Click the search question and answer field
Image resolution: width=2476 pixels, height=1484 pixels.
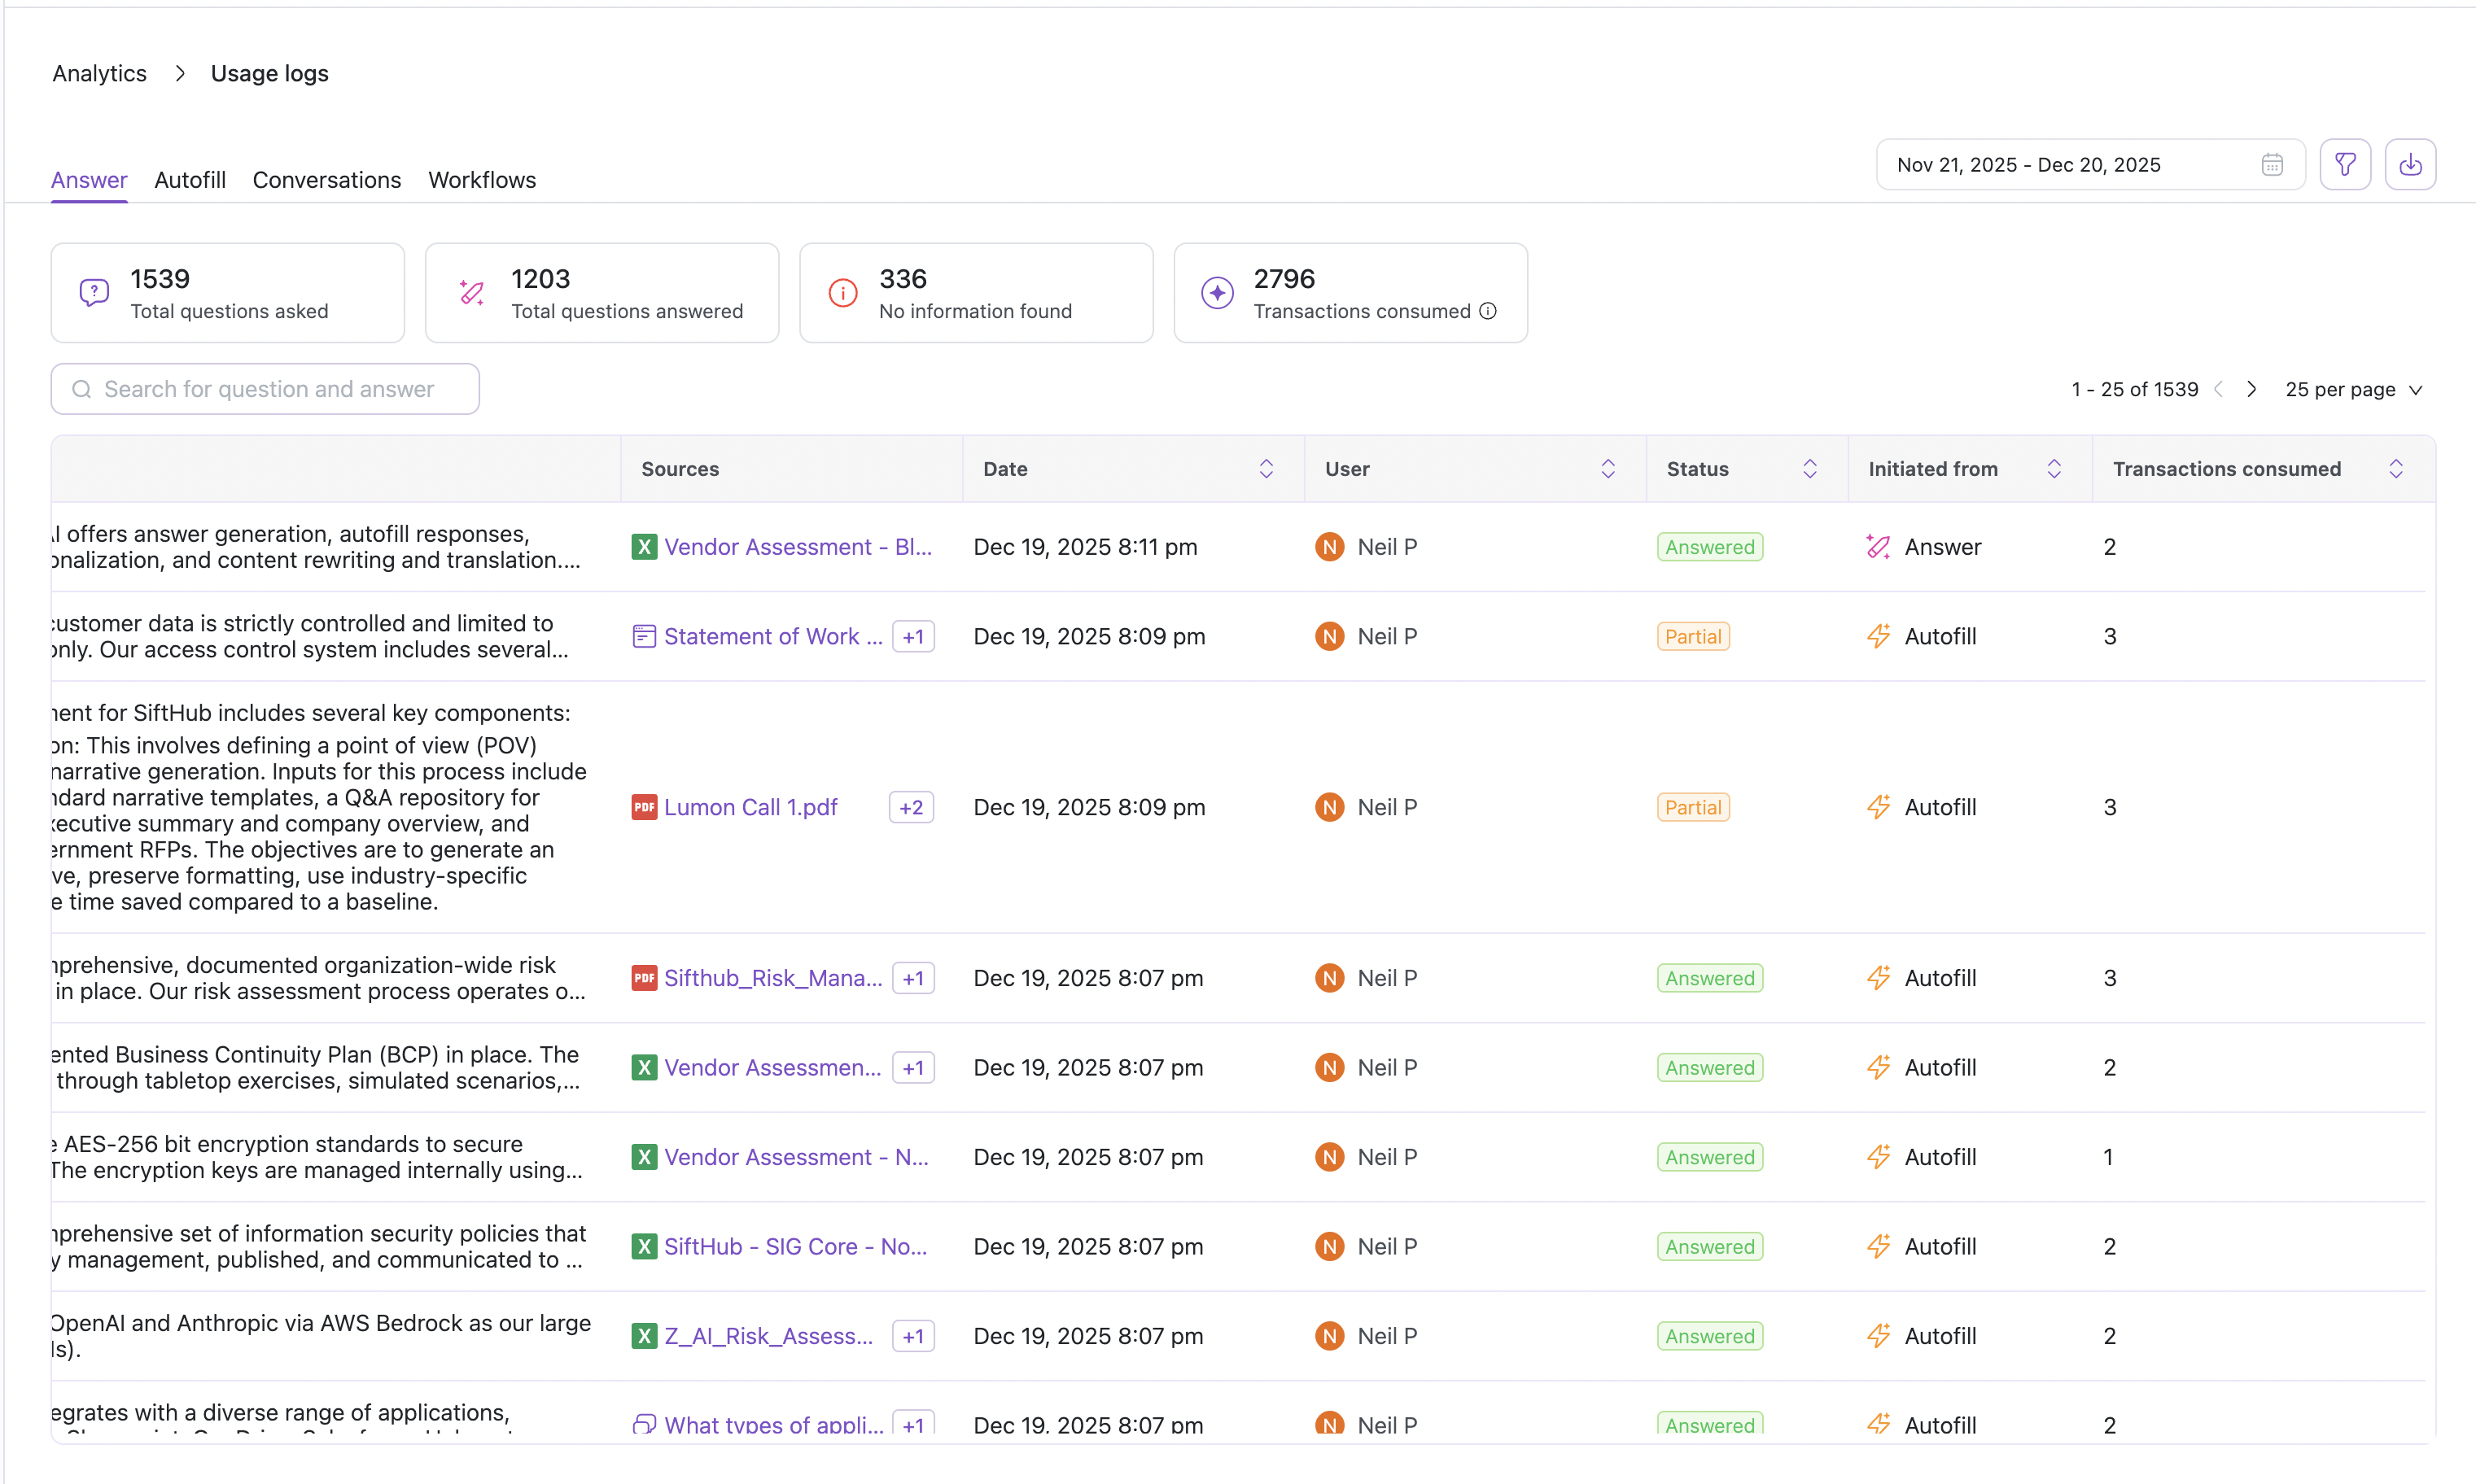[x=265, y=389]
